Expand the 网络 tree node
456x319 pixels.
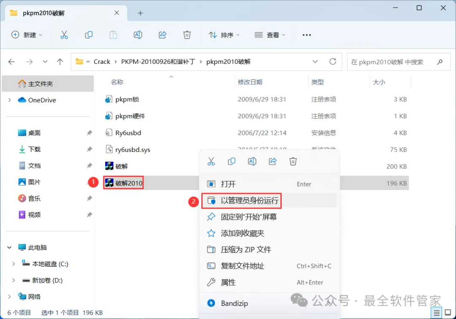[10, 297]
